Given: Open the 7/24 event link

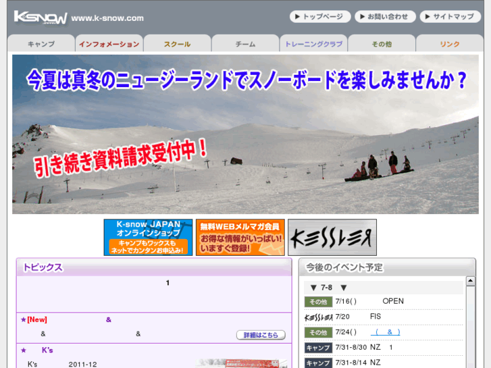Looking at the screenshot, I should point(385,332).
